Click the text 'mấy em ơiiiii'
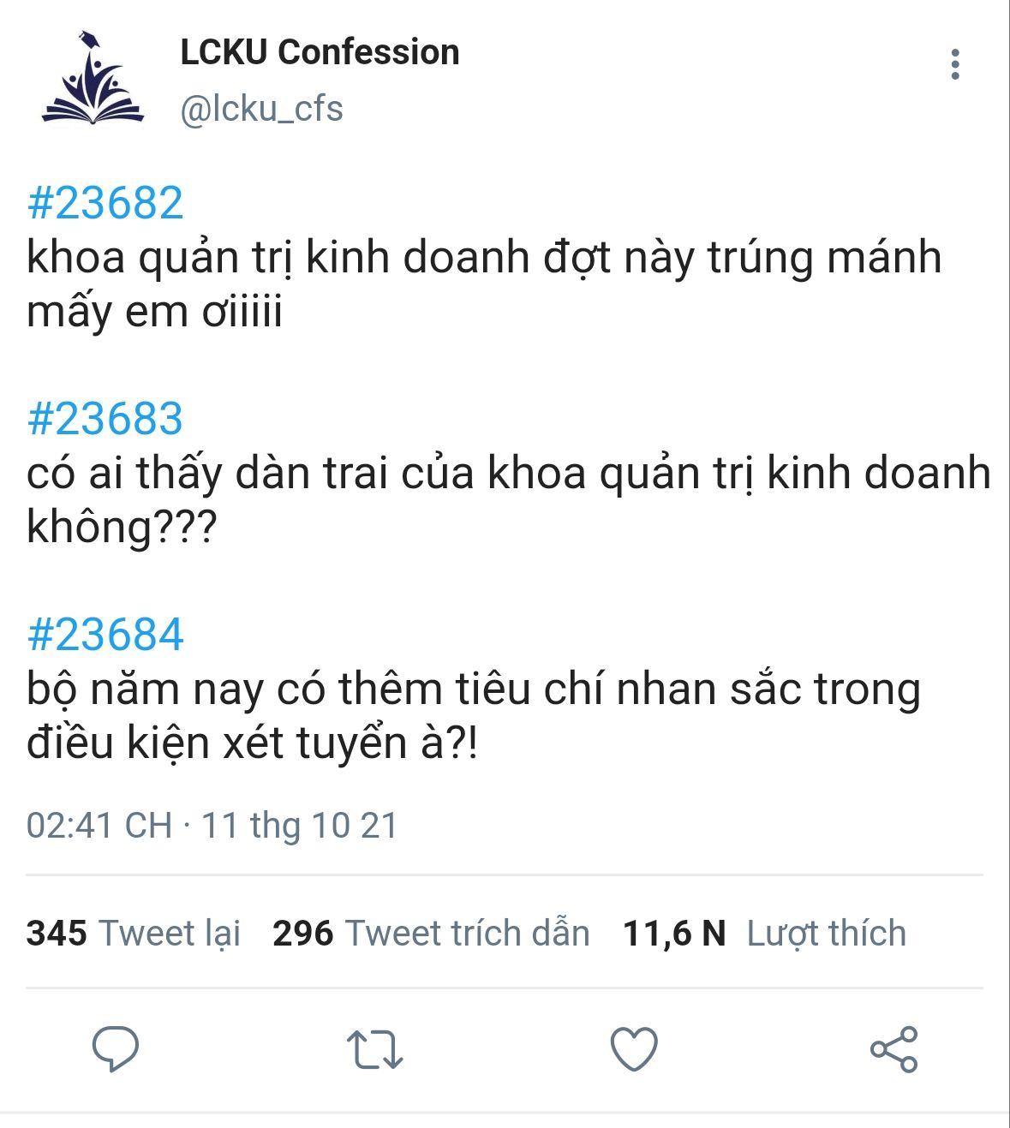Screen dimensions: 1010x1128 (154, 312)
